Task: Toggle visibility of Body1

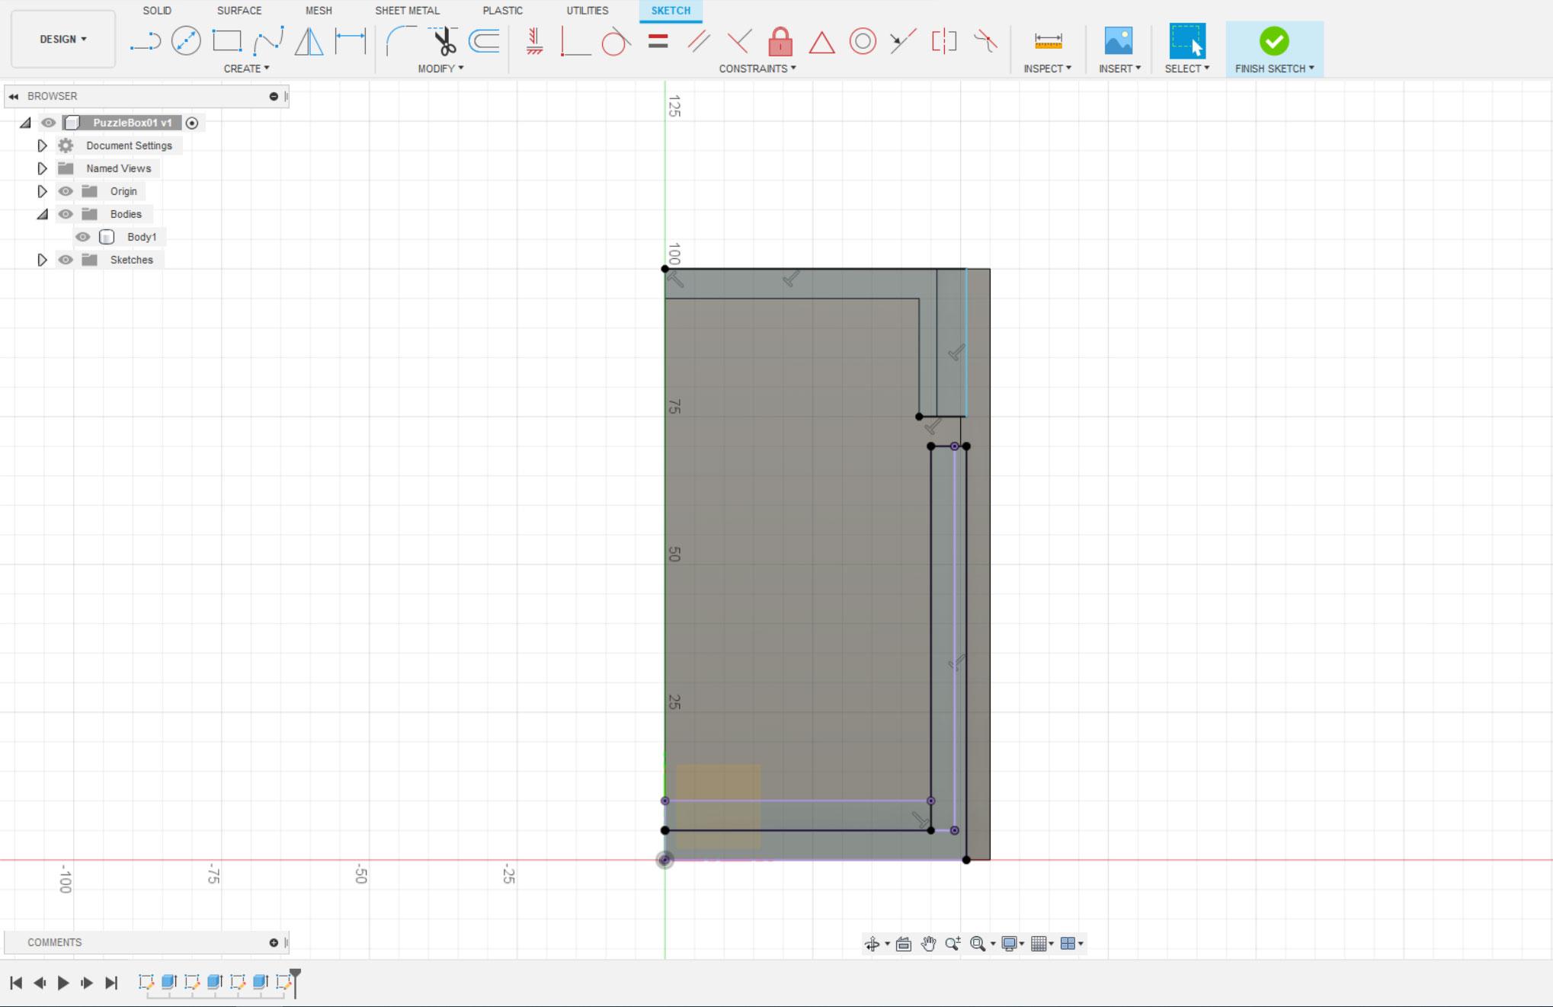Action: coord(85,236)
